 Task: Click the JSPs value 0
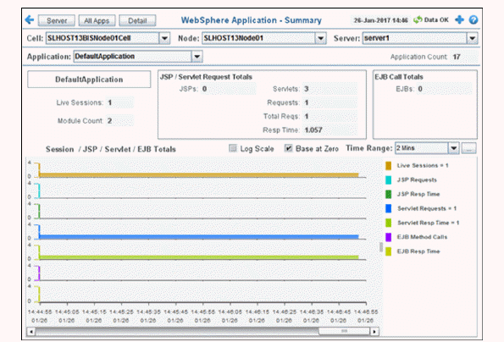coord(204,89)
